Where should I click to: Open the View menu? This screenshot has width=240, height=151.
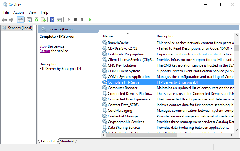click(32, 12)
